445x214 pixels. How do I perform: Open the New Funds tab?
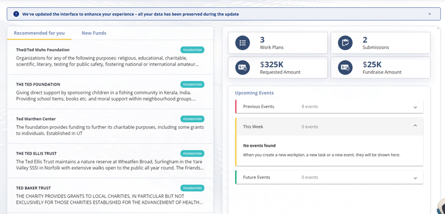pyautogui.click(x=94, y=33)
